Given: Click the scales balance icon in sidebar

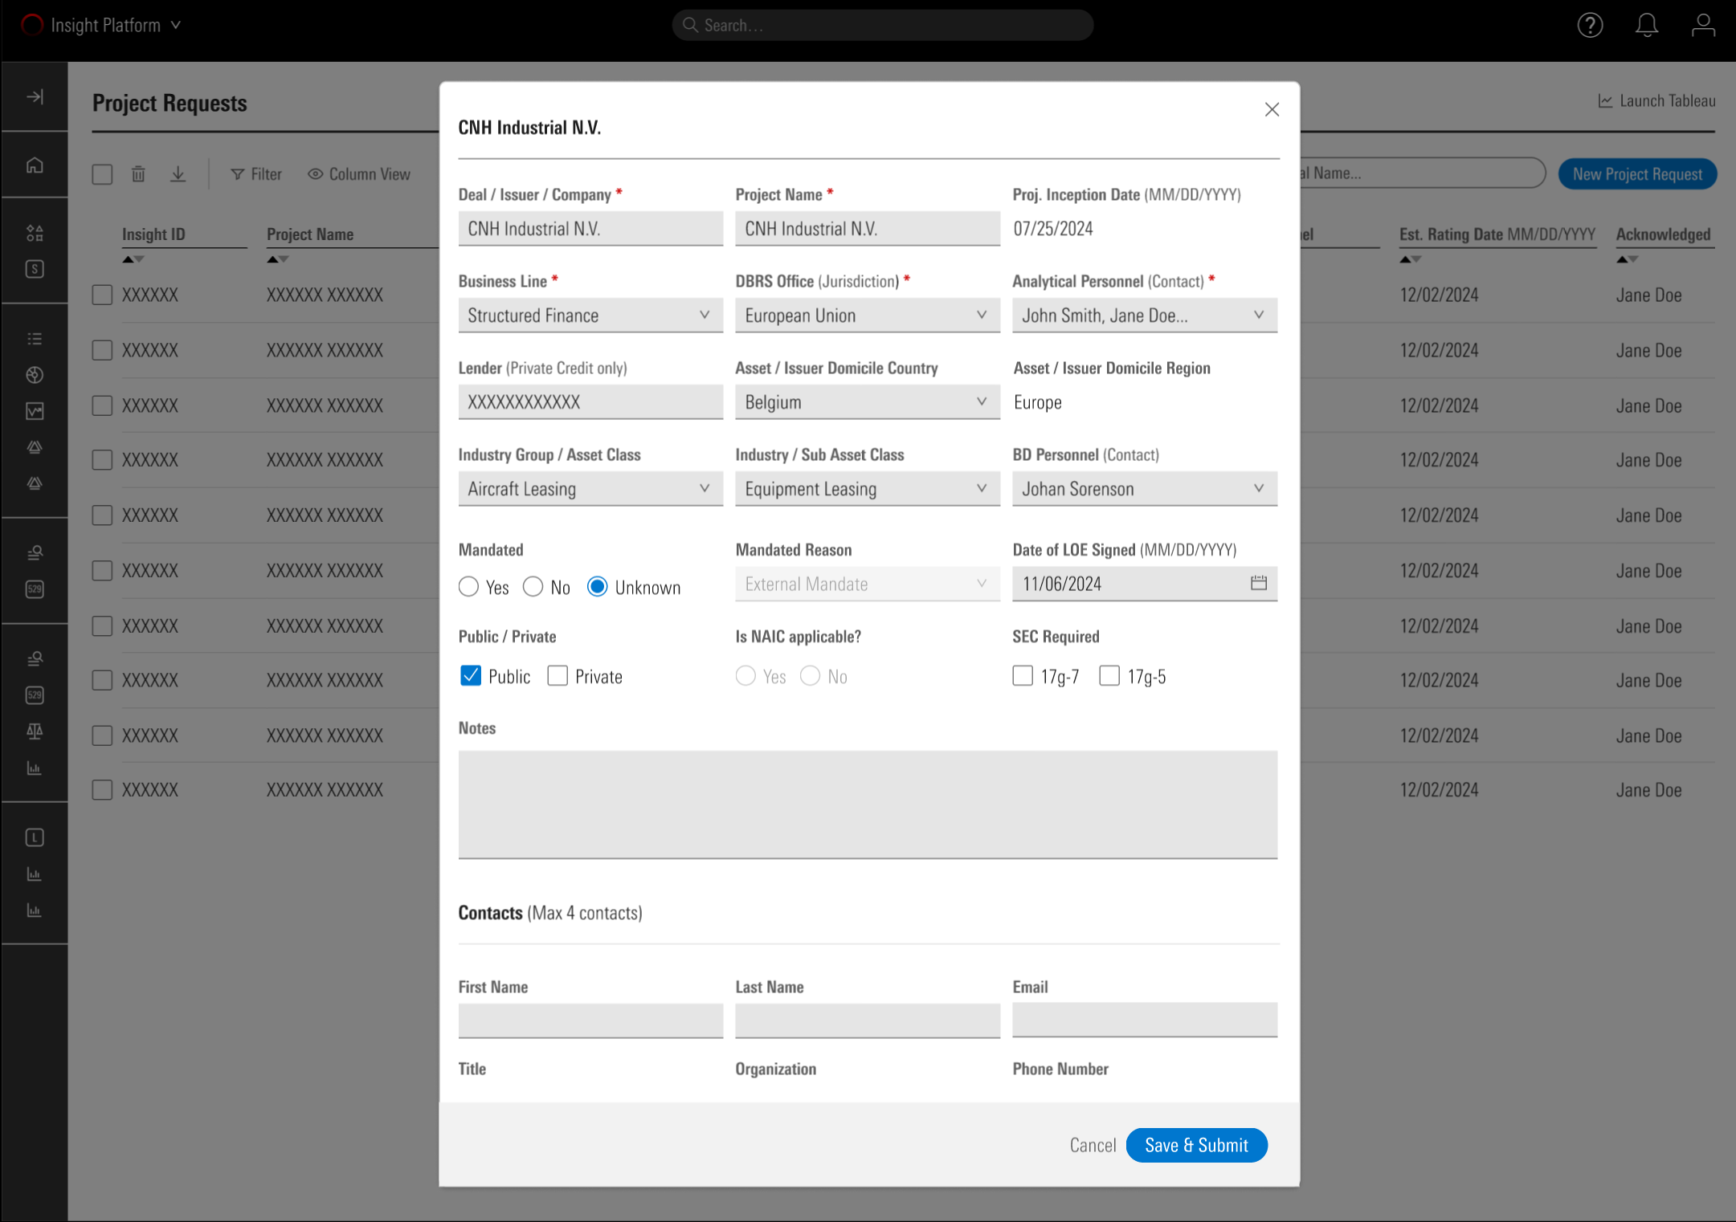Looking at the screenshot, I should pos(35,731).
